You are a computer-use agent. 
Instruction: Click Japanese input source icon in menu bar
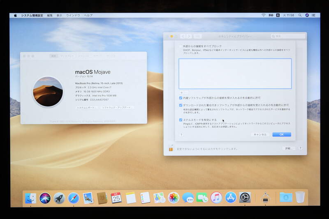pyautogui.click(x=278, y=15)
